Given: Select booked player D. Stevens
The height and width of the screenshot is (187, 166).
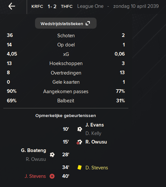Looking at the screenshot, I should (97, 168).
